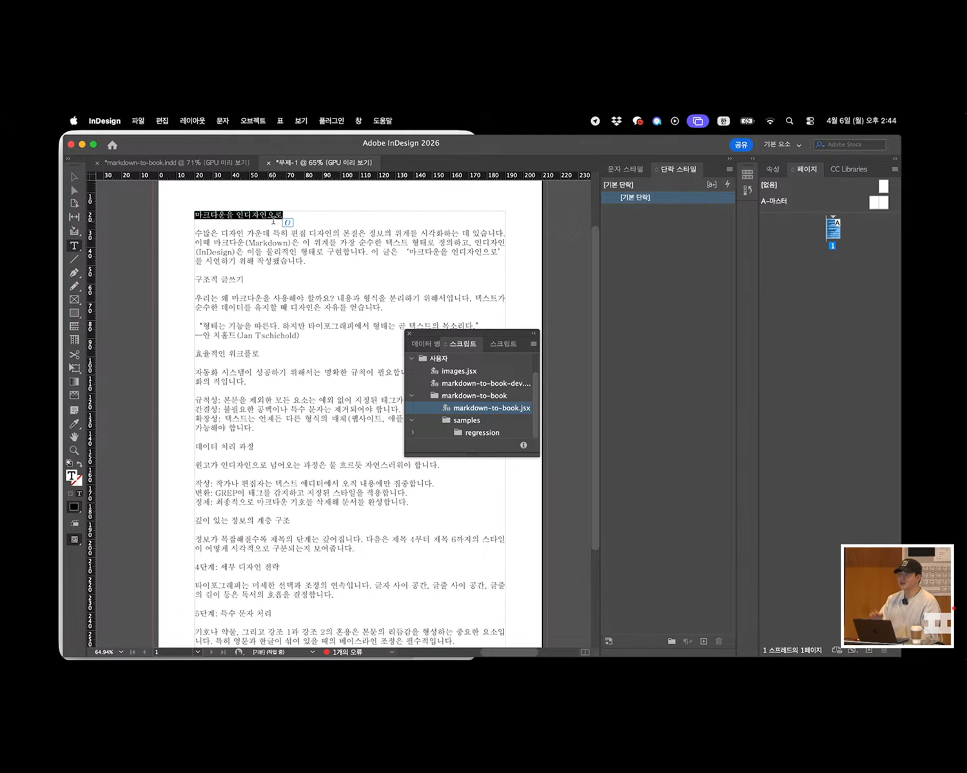The image size is (967, 773).
Task: Swap fill and stroke colors arrow
Action: coord(79,464)
